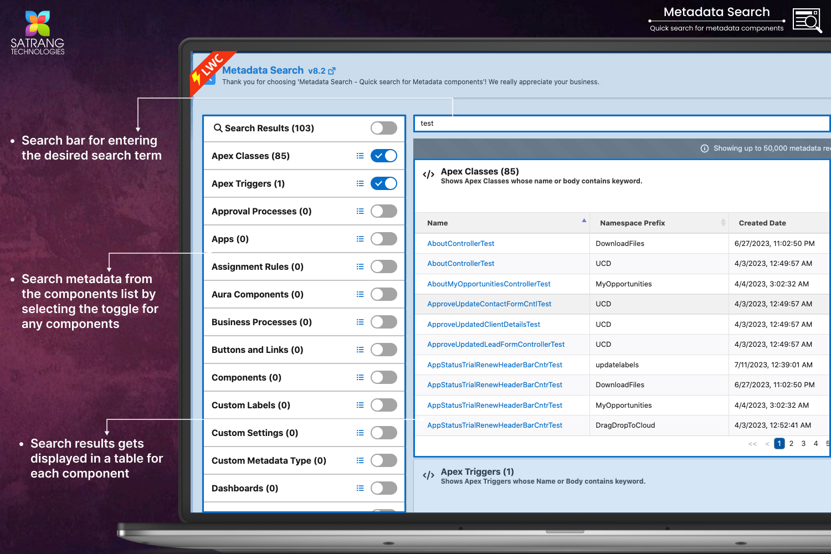Open list icon for Apex Triggers row
Viewport: 831px width, 554px height.
click(360, 183)
